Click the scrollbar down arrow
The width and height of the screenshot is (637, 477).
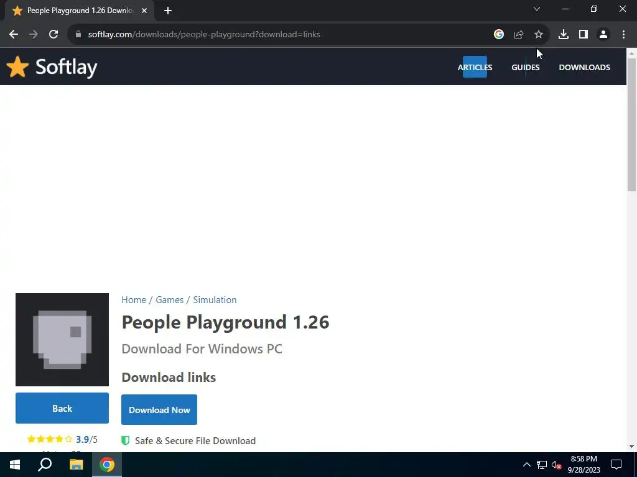tap(631, 447)
